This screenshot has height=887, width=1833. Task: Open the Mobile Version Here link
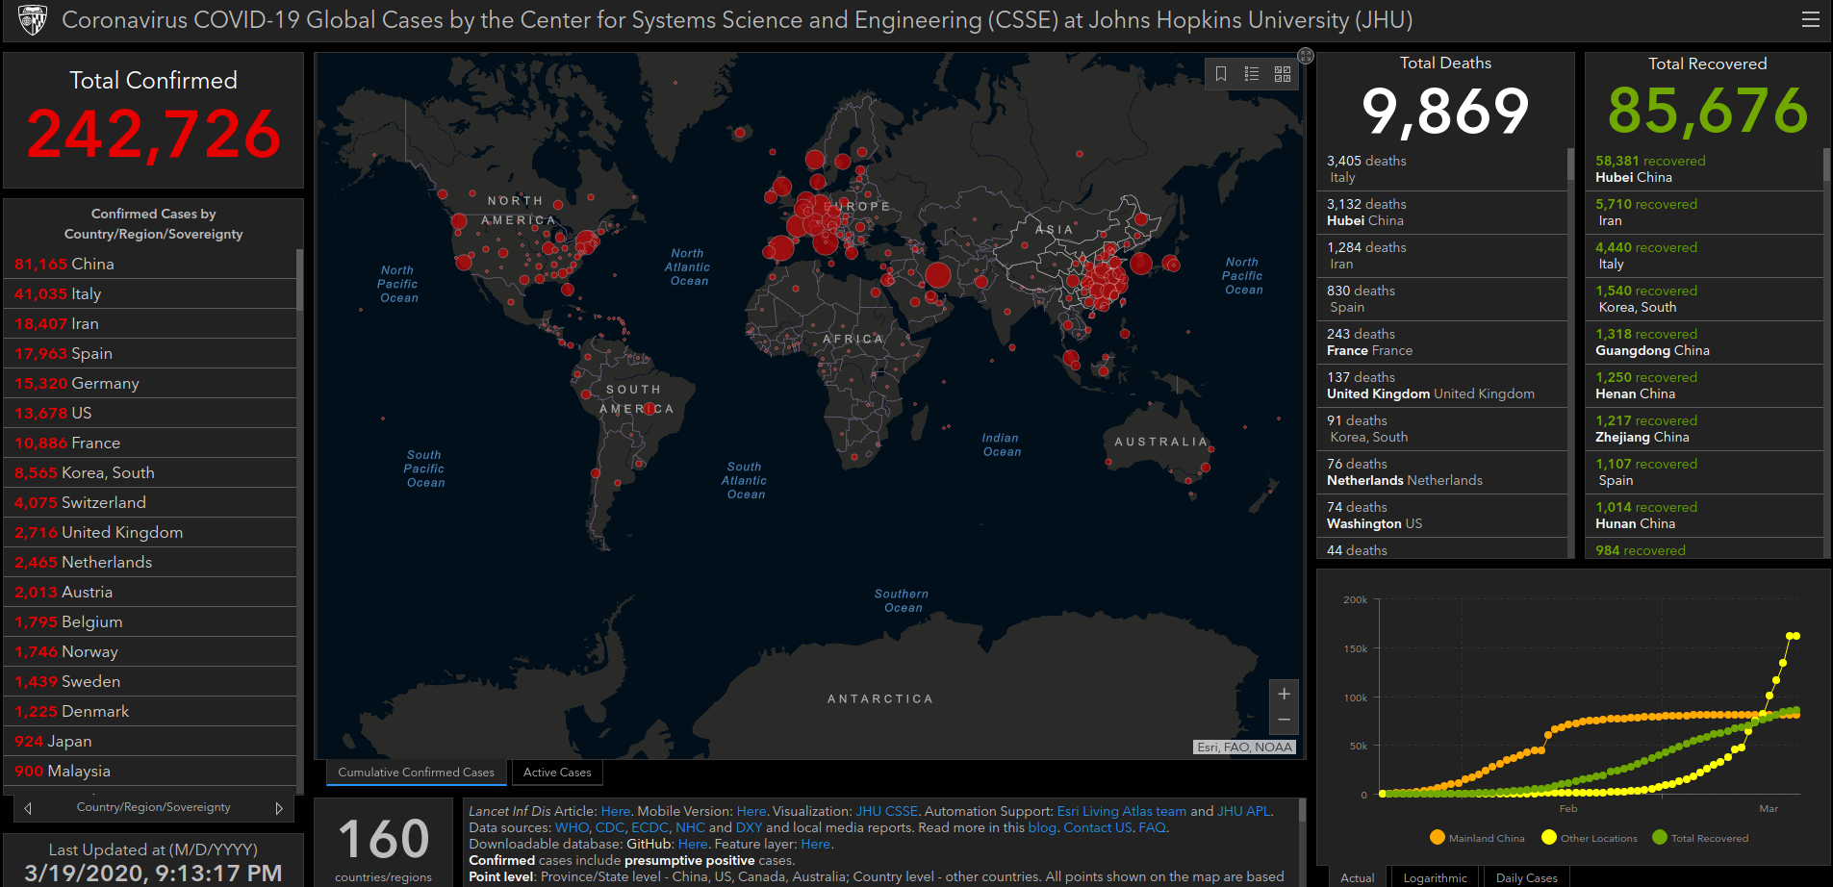click(751, 811)
